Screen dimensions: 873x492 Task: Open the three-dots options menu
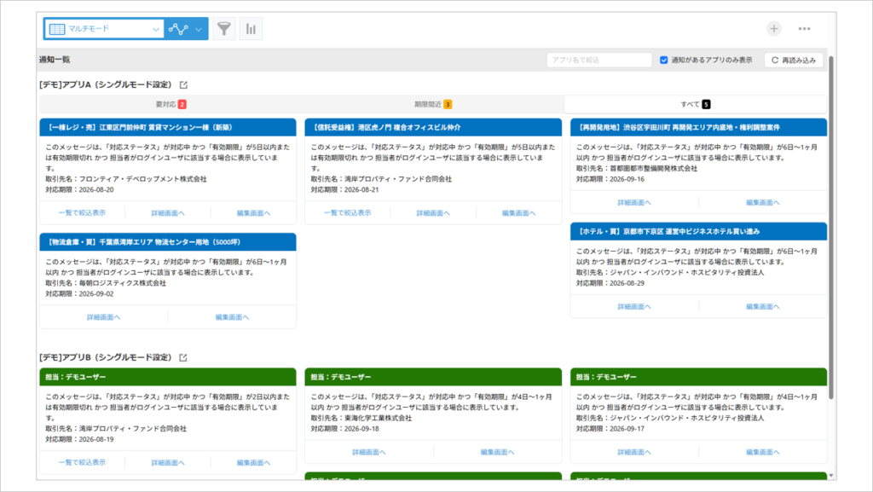[x=804, y=28]
